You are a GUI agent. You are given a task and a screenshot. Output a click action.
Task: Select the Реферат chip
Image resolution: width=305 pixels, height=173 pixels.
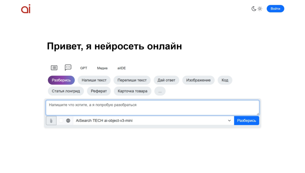(99, 91)
